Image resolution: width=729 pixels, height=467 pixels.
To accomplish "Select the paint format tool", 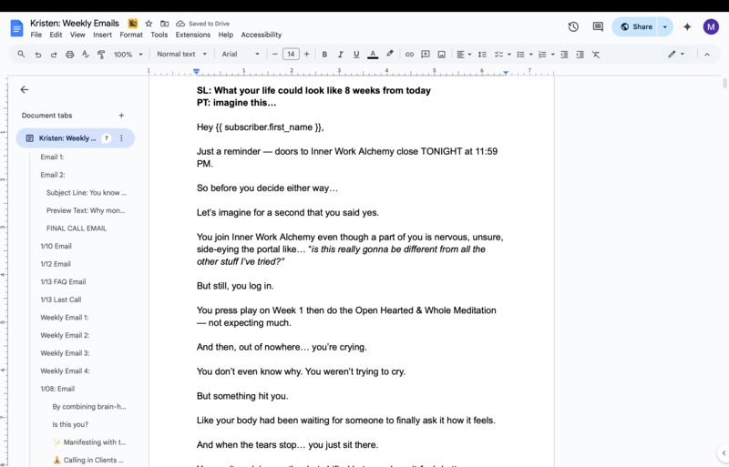I will click(x=101, y=55).
